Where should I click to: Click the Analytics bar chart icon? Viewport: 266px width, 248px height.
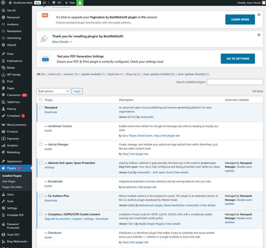(x=3, y=145)
